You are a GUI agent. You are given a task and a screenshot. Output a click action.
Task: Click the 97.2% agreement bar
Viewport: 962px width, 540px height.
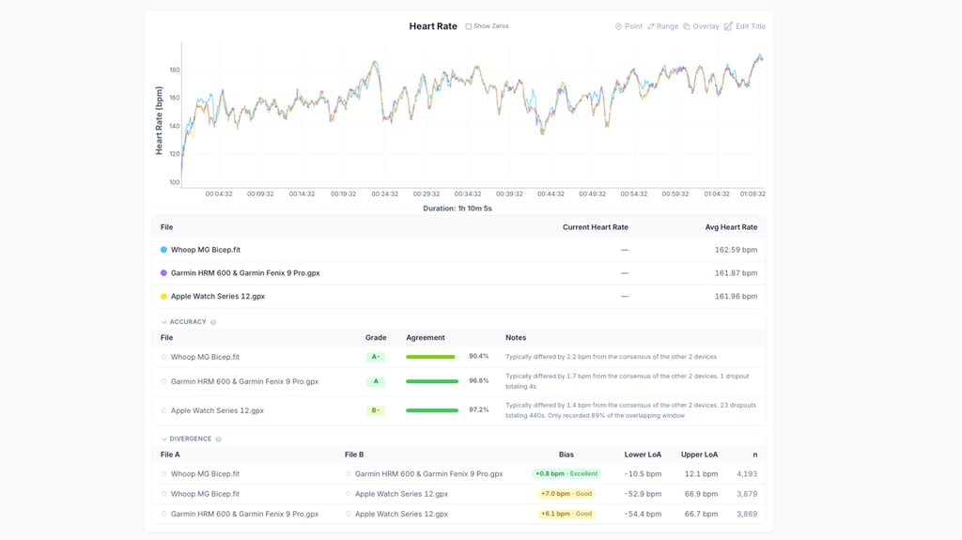[432, 410]
